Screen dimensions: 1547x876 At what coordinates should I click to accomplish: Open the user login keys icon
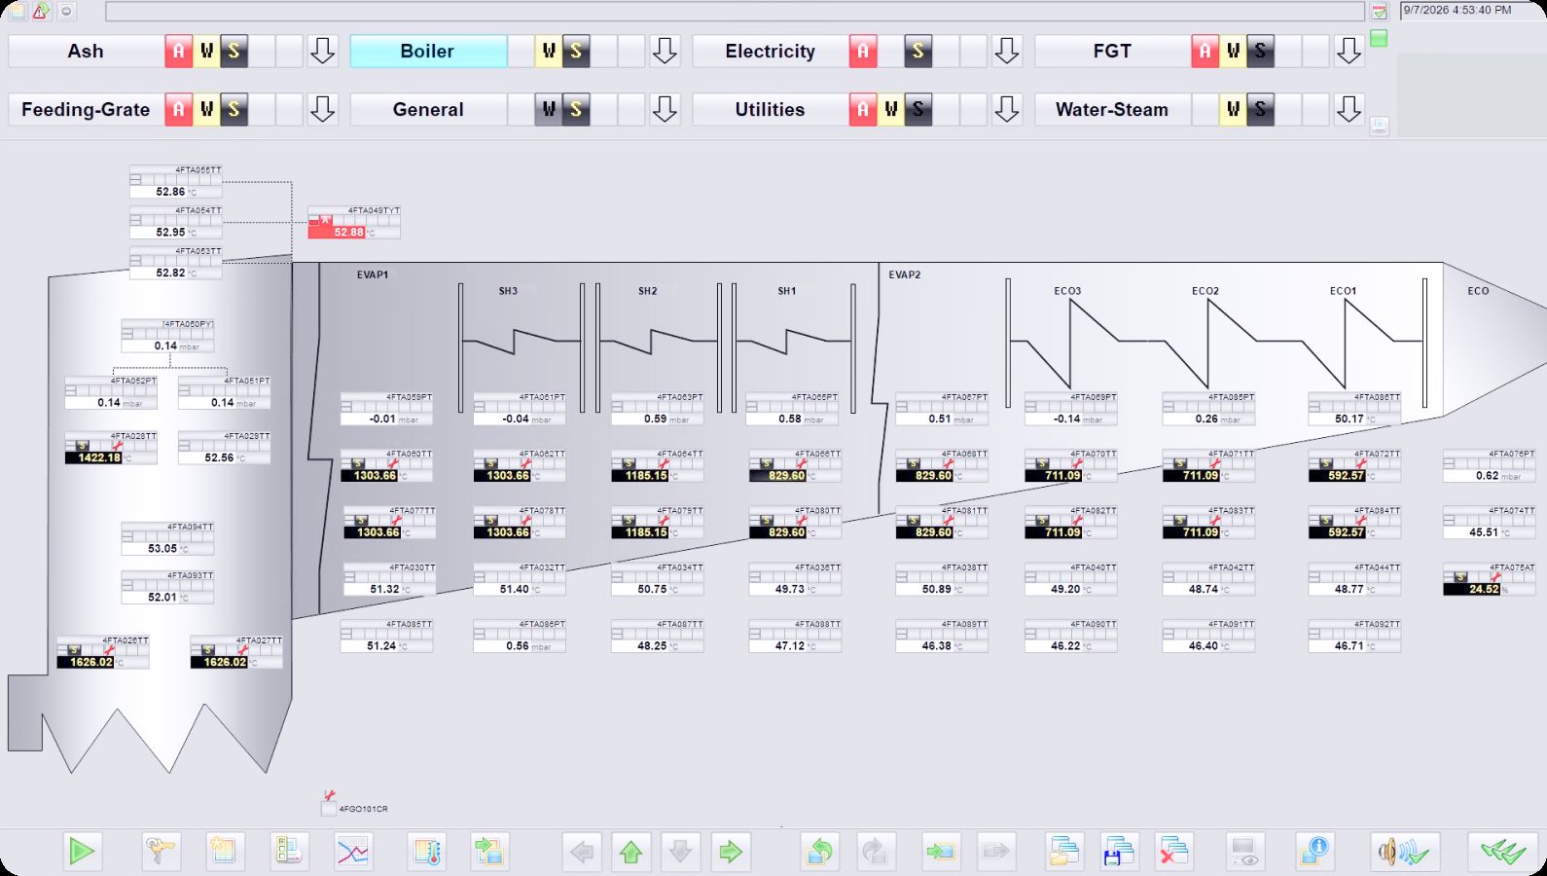click(x=161, y=852)
